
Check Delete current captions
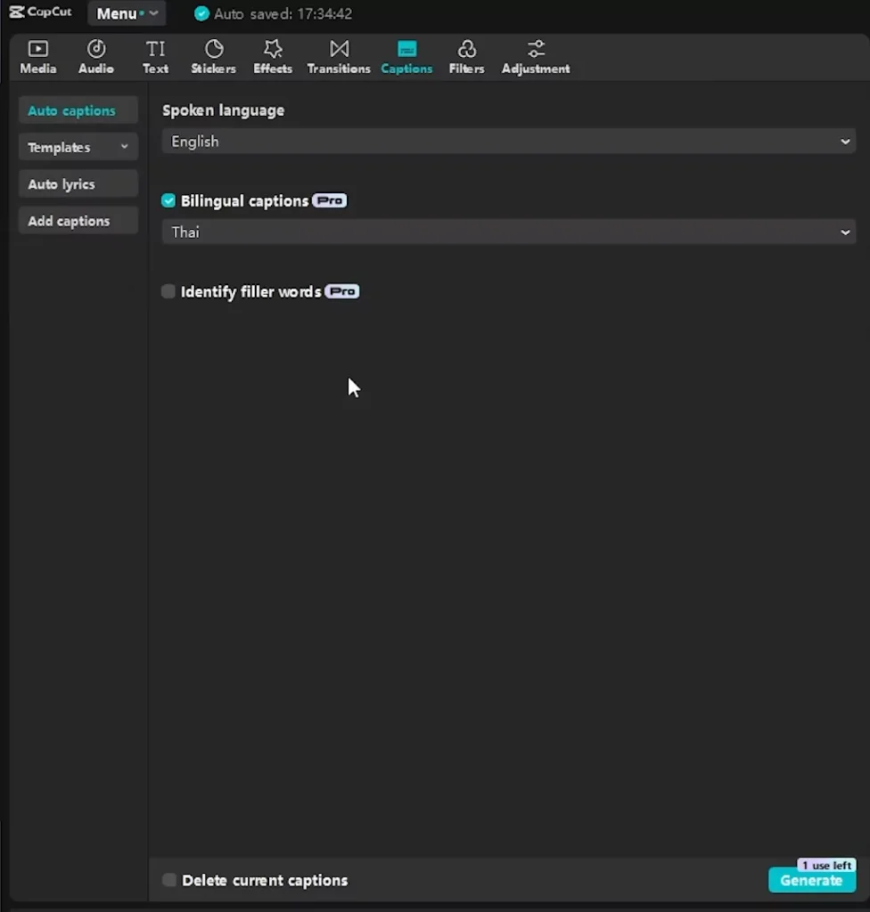click(168, 880)
